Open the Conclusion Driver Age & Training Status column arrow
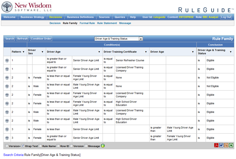Screen dimensions: 236x159 231,52
